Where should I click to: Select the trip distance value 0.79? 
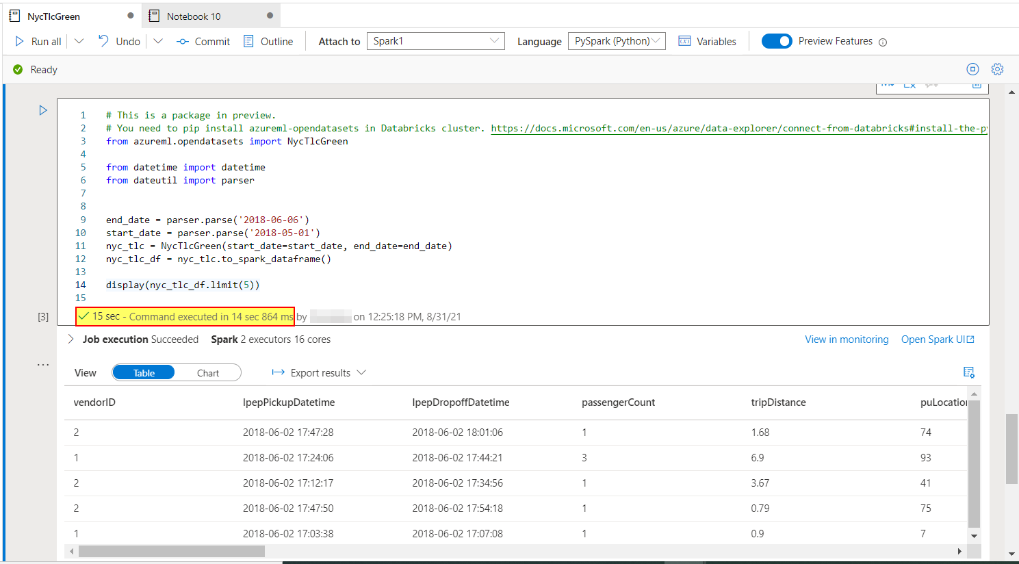760,509
